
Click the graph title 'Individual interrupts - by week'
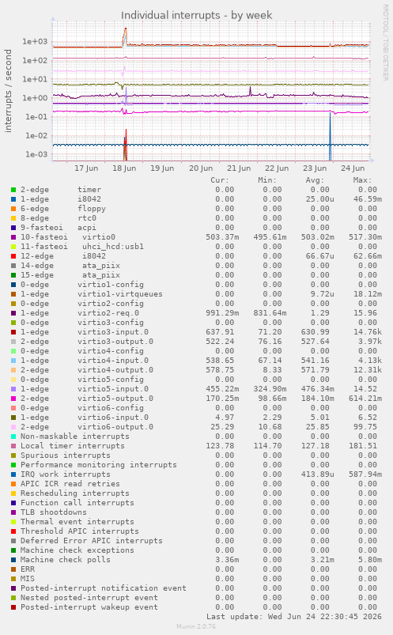click(196, 15)
